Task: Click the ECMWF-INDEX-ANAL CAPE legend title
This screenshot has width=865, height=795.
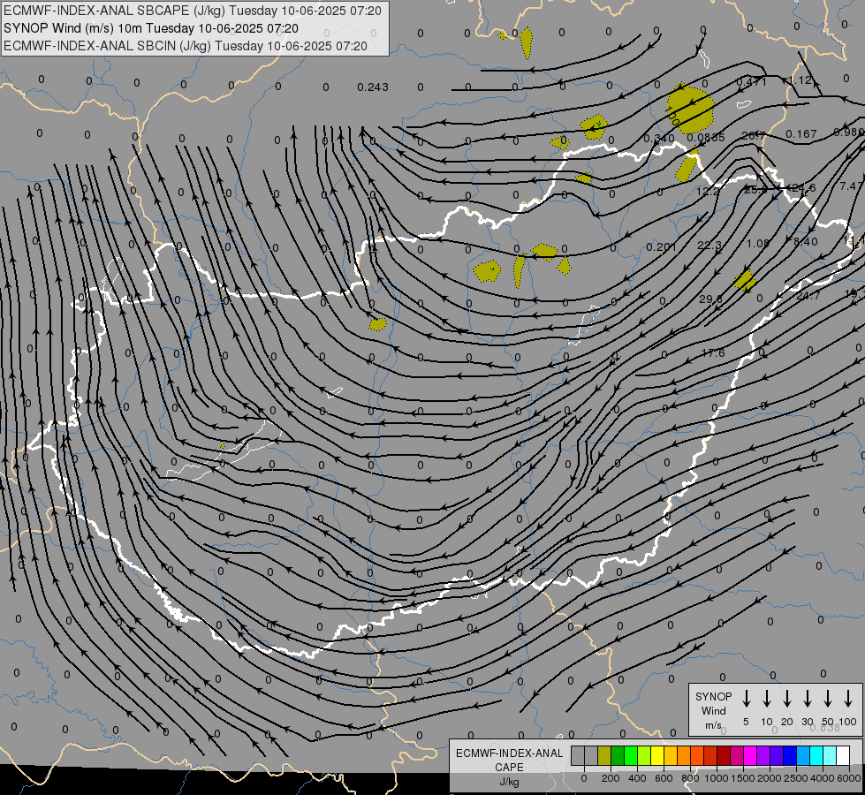Action: 509,760
